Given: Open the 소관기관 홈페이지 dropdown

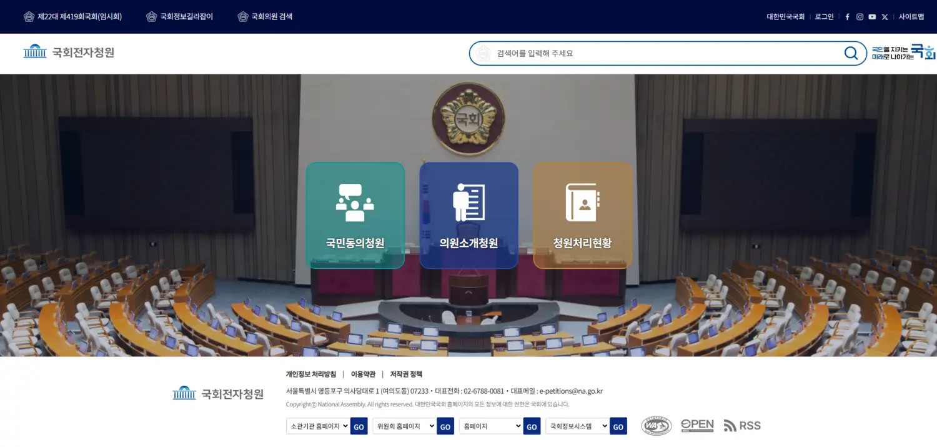Looking at the screenshot, I should (318, 426).
